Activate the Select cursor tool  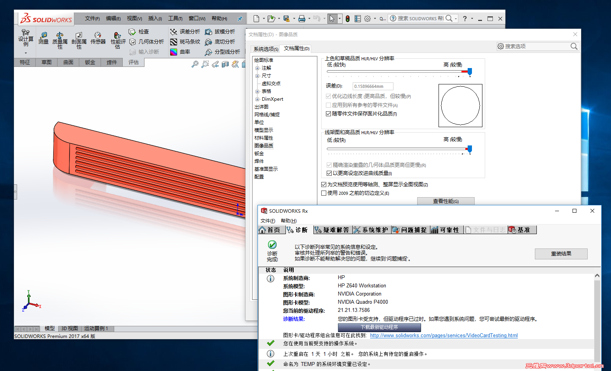click(x=332, y=18)
